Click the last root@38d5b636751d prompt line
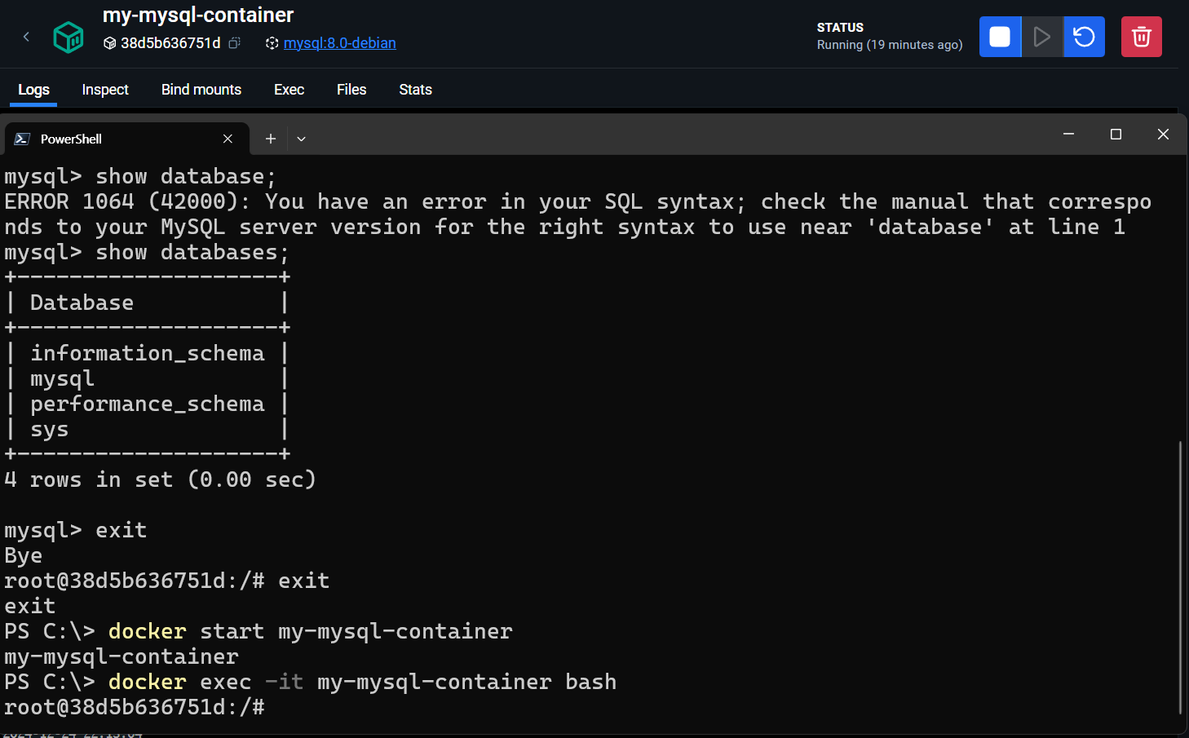This screenshot has height=738, width=1189. click(135, 707)
